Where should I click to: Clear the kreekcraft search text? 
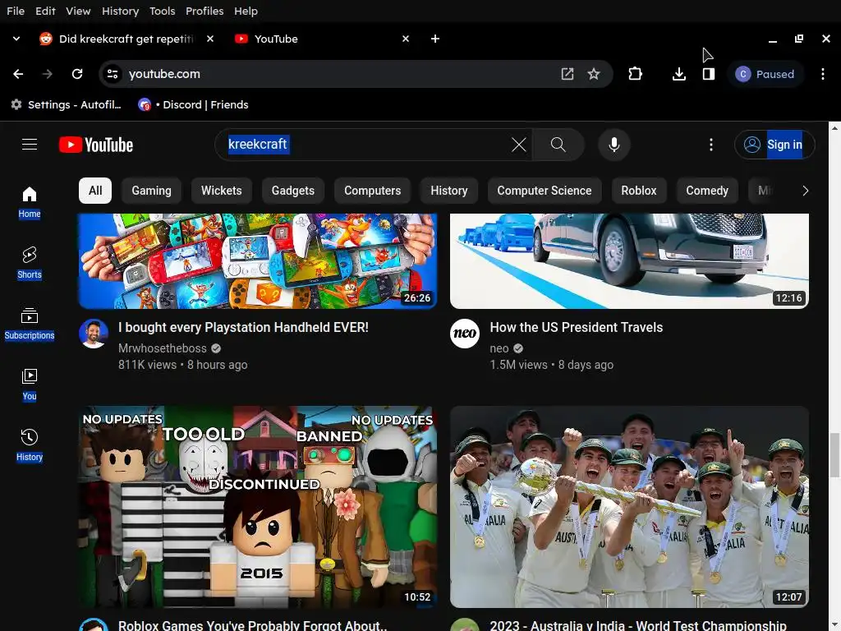(x=519, y=145)
